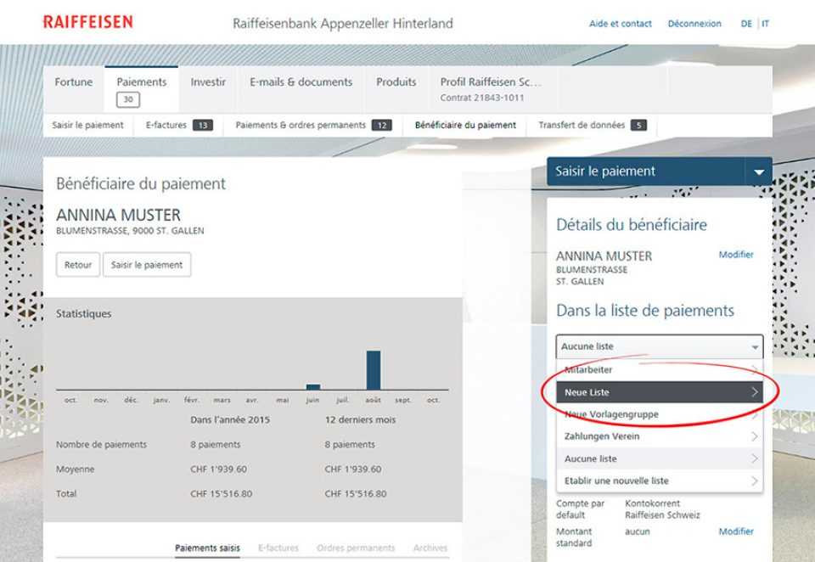Click the août bar in statistics chart
The width and height of the screenshot is (815, 562).
point(374,369)
